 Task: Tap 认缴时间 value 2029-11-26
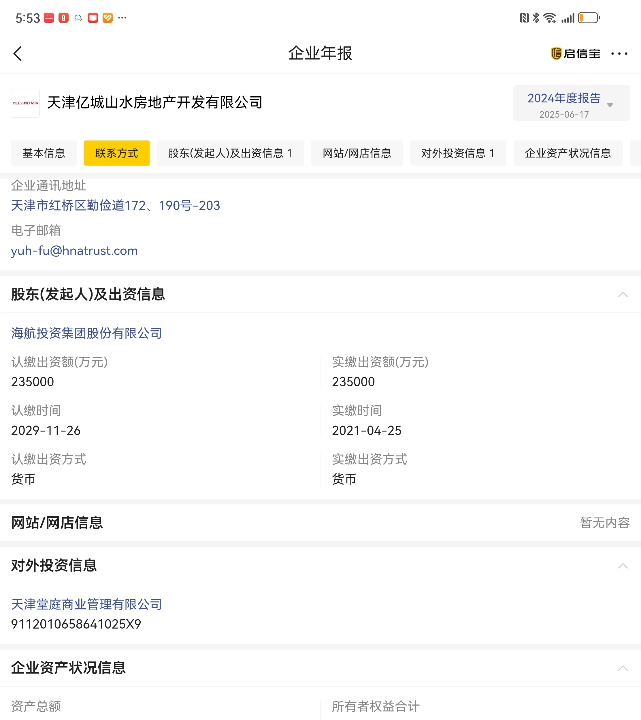coord(46,431)
